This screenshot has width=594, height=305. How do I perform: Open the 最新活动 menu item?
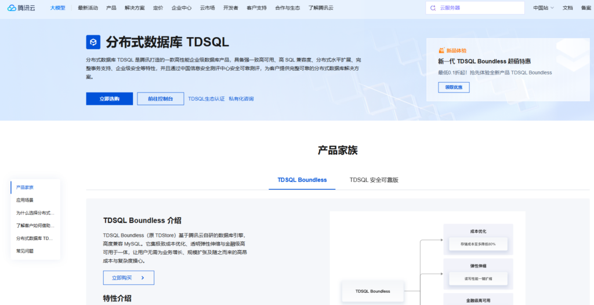(88, 8)
